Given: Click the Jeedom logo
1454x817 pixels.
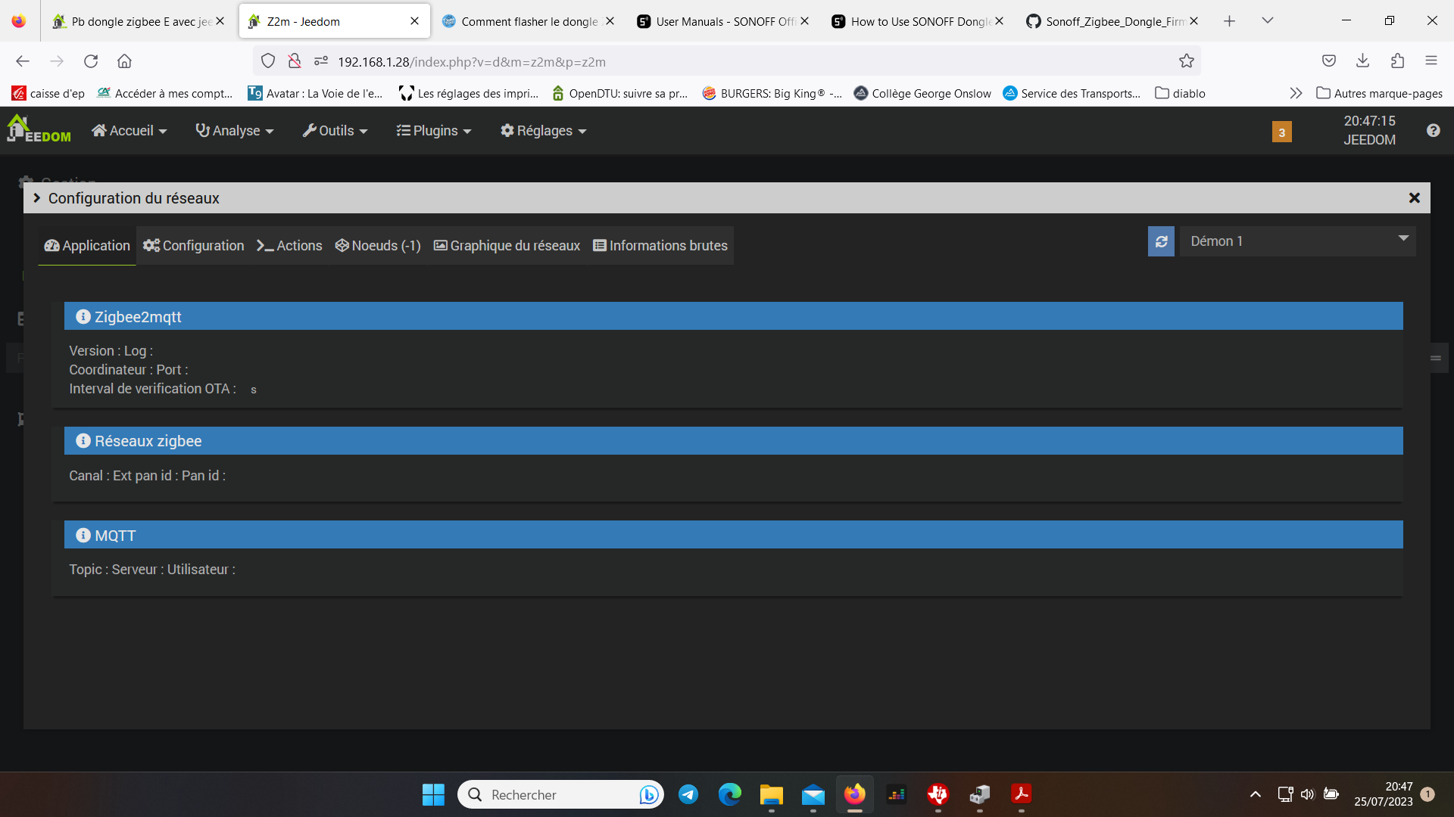Looking at the screenshot, I should pos(39,129).
